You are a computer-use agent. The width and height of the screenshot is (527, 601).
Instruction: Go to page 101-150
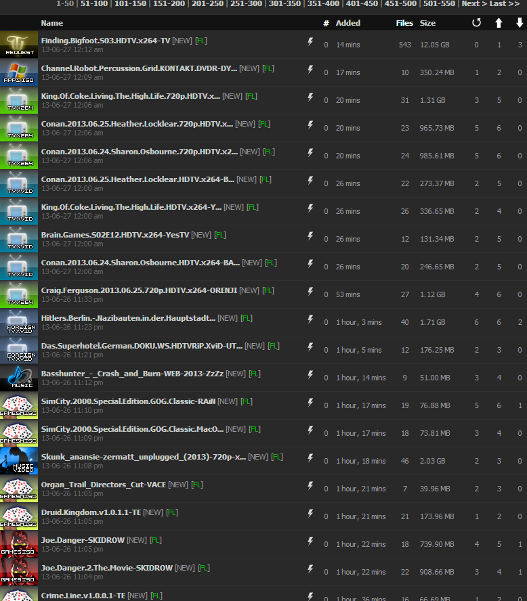[131, 3]
